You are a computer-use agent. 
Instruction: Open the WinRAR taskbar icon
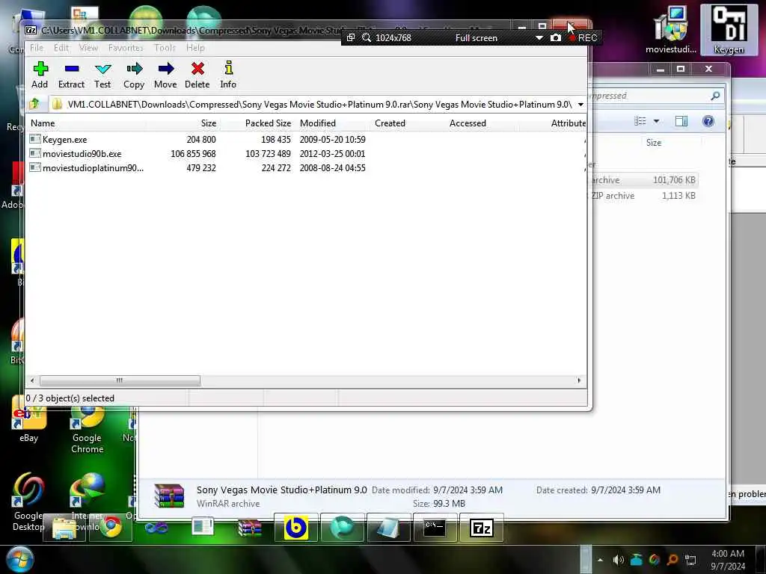coord(249,528)
